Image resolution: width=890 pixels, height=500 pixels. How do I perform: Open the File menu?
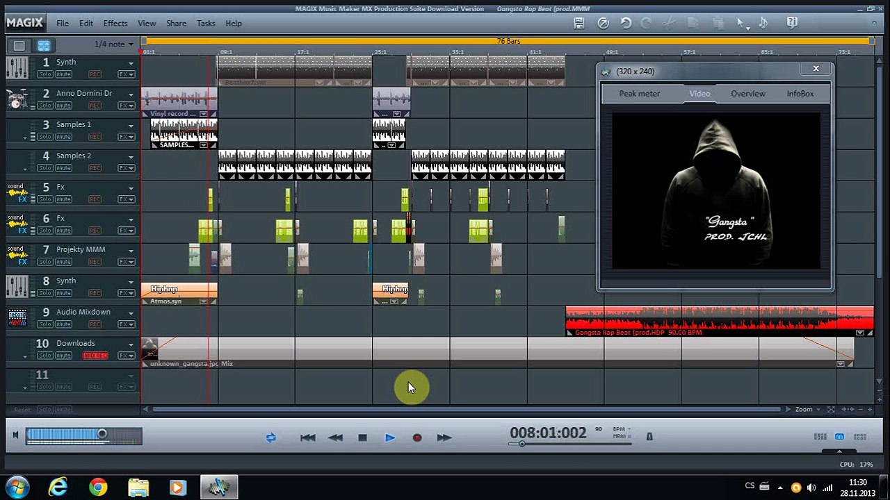pos(63,24)
